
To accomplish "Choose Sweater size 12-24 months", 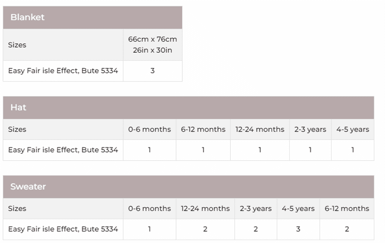I will [x=205, y=208].
